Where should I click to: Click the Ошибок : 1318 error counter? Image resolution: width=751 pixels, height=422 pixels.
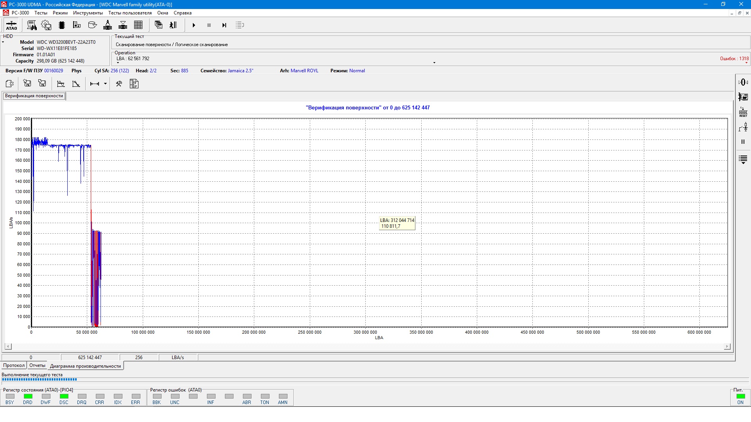(734, 59)
